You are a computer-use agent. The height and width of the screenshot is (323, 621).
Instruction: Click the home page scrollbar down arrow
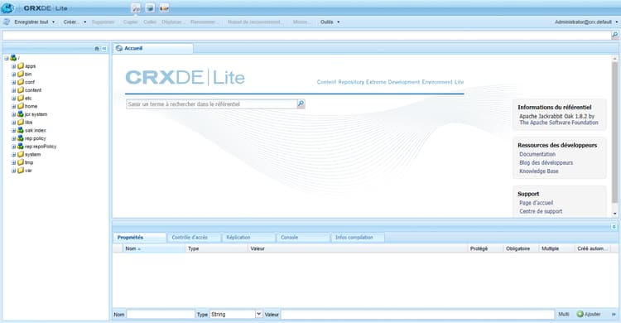614,213
